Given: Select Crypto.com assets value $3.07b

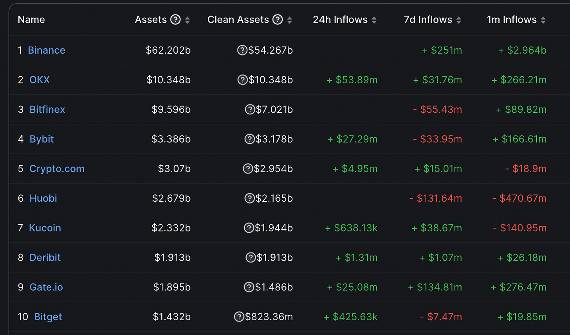Looking at the screenshot, I should coord(174,169).
